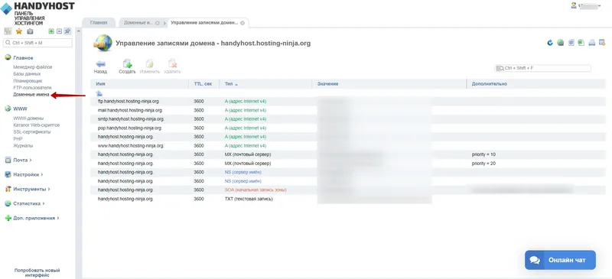This screenshot has width=612, height=279.
Task: Click the copy document icon in top-right
Action: [571, 43]
